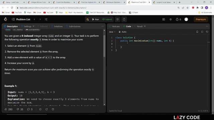Screen dimensions: 214x120
Task: Switch to the Unique Morse Code tab
Action: [39, 2]
